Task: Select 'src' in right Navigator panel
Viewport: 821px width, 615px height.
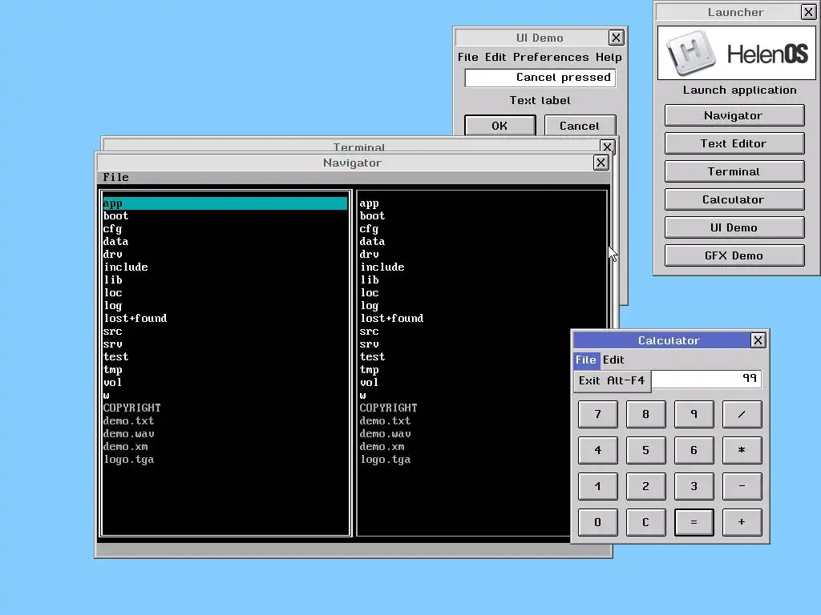Action: point(481,331)
